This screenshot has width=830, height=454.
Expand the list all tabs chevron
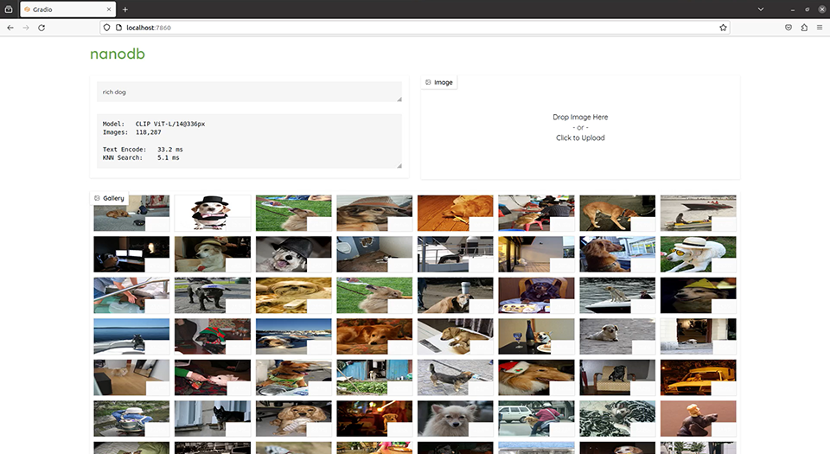pyautogui.click(x=761, y=9)
